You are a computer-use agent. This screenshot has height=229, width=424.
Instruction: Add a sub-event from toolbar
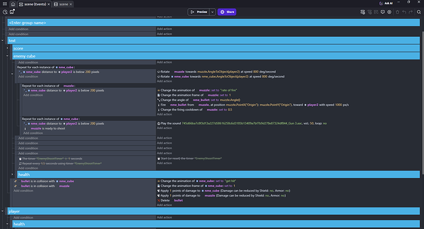click(x=369, y=12)
